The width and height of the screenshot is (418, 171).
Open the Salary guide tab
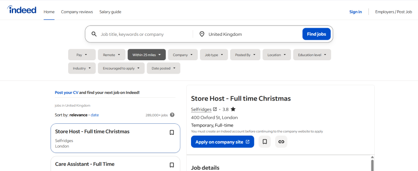tap(110, 12)
